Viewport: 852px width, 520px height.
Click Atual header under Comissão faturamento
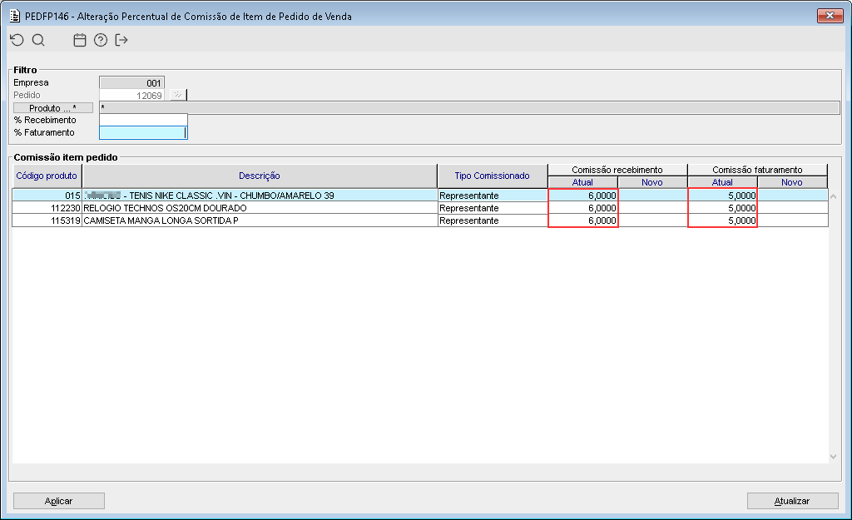(x=722, y=182)
